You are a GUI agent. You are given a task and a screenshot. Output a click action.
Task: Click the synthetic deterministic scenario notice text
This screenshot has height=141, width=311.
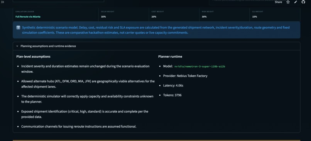point(156,30)
